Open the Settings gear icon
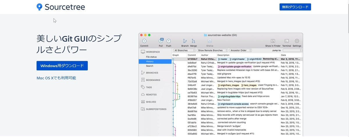 point(297,41)
